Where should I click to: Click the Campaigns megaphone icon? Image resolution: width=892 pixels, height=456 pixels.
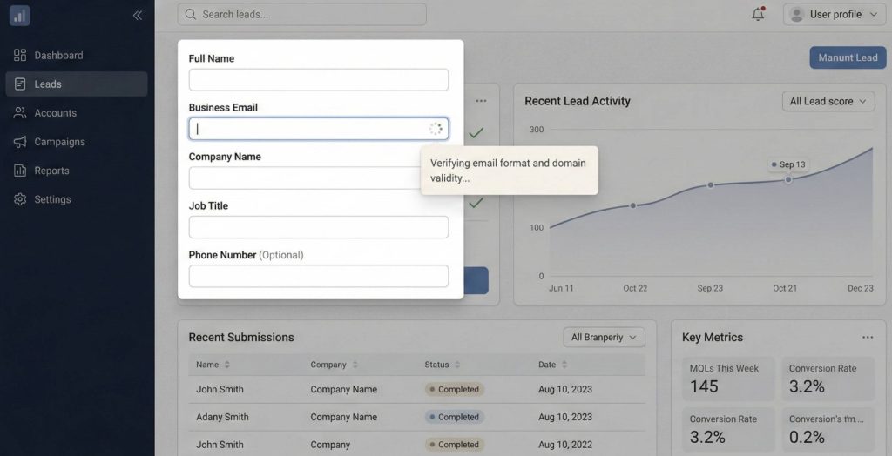click(x=20, y=142)
